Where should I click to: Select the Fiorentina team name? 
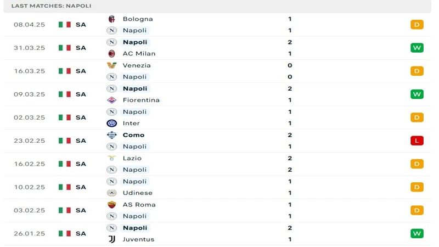(x=141, y=100)
